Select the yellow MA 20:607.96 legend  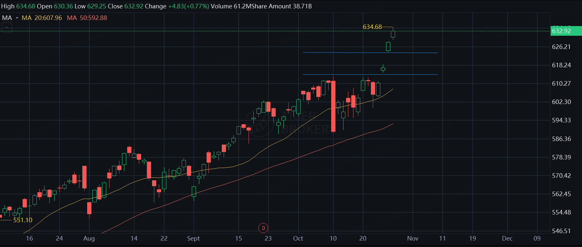pyautogui.click(x=42, y=18)
